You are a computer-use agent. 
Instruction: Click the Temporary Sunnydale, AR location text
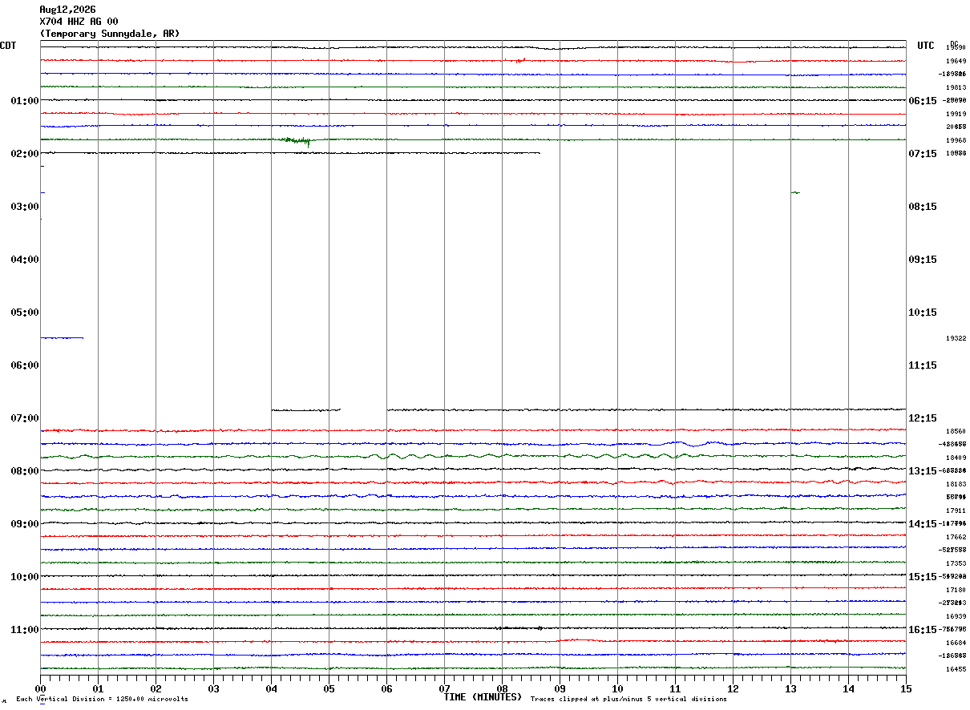pos(110,34)
